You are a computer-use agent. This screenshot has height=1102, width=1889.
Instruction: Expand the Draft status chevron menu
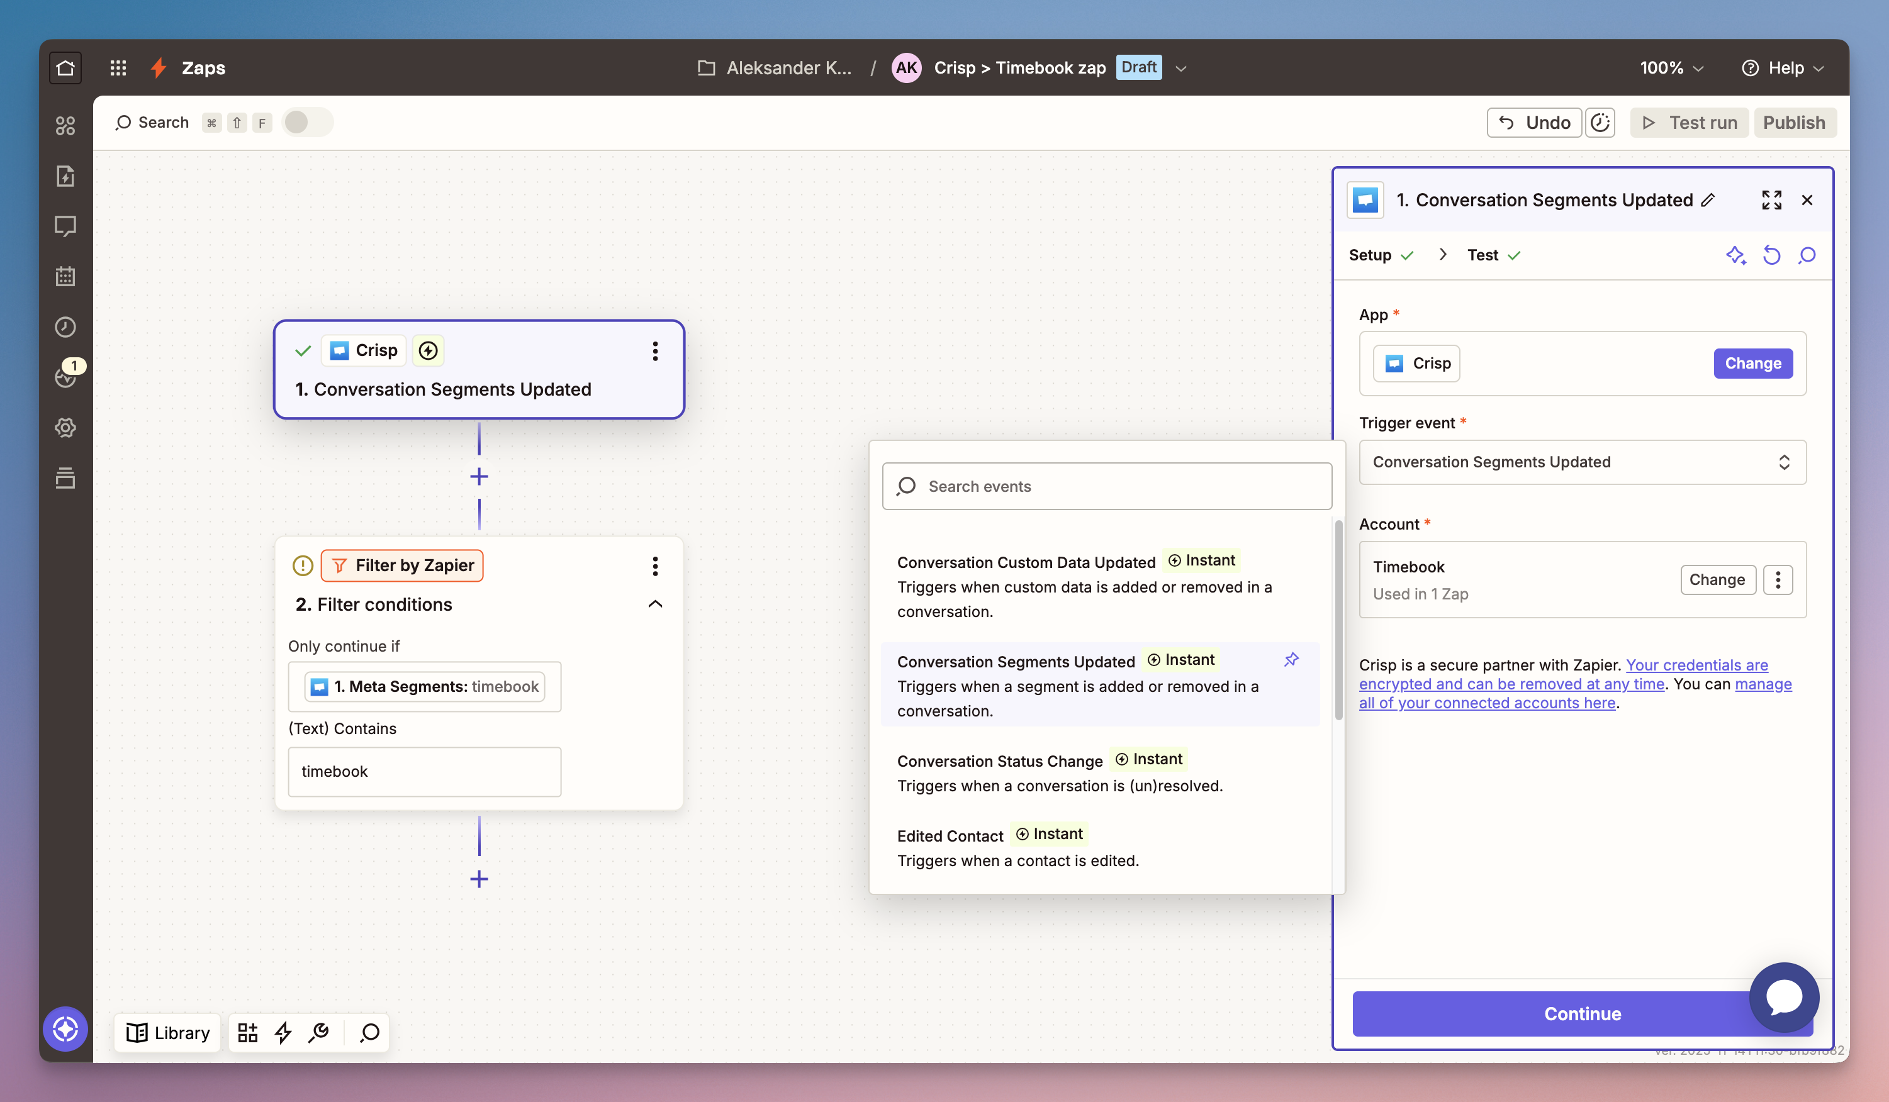pyautogui.click(x=1181, y=68)
